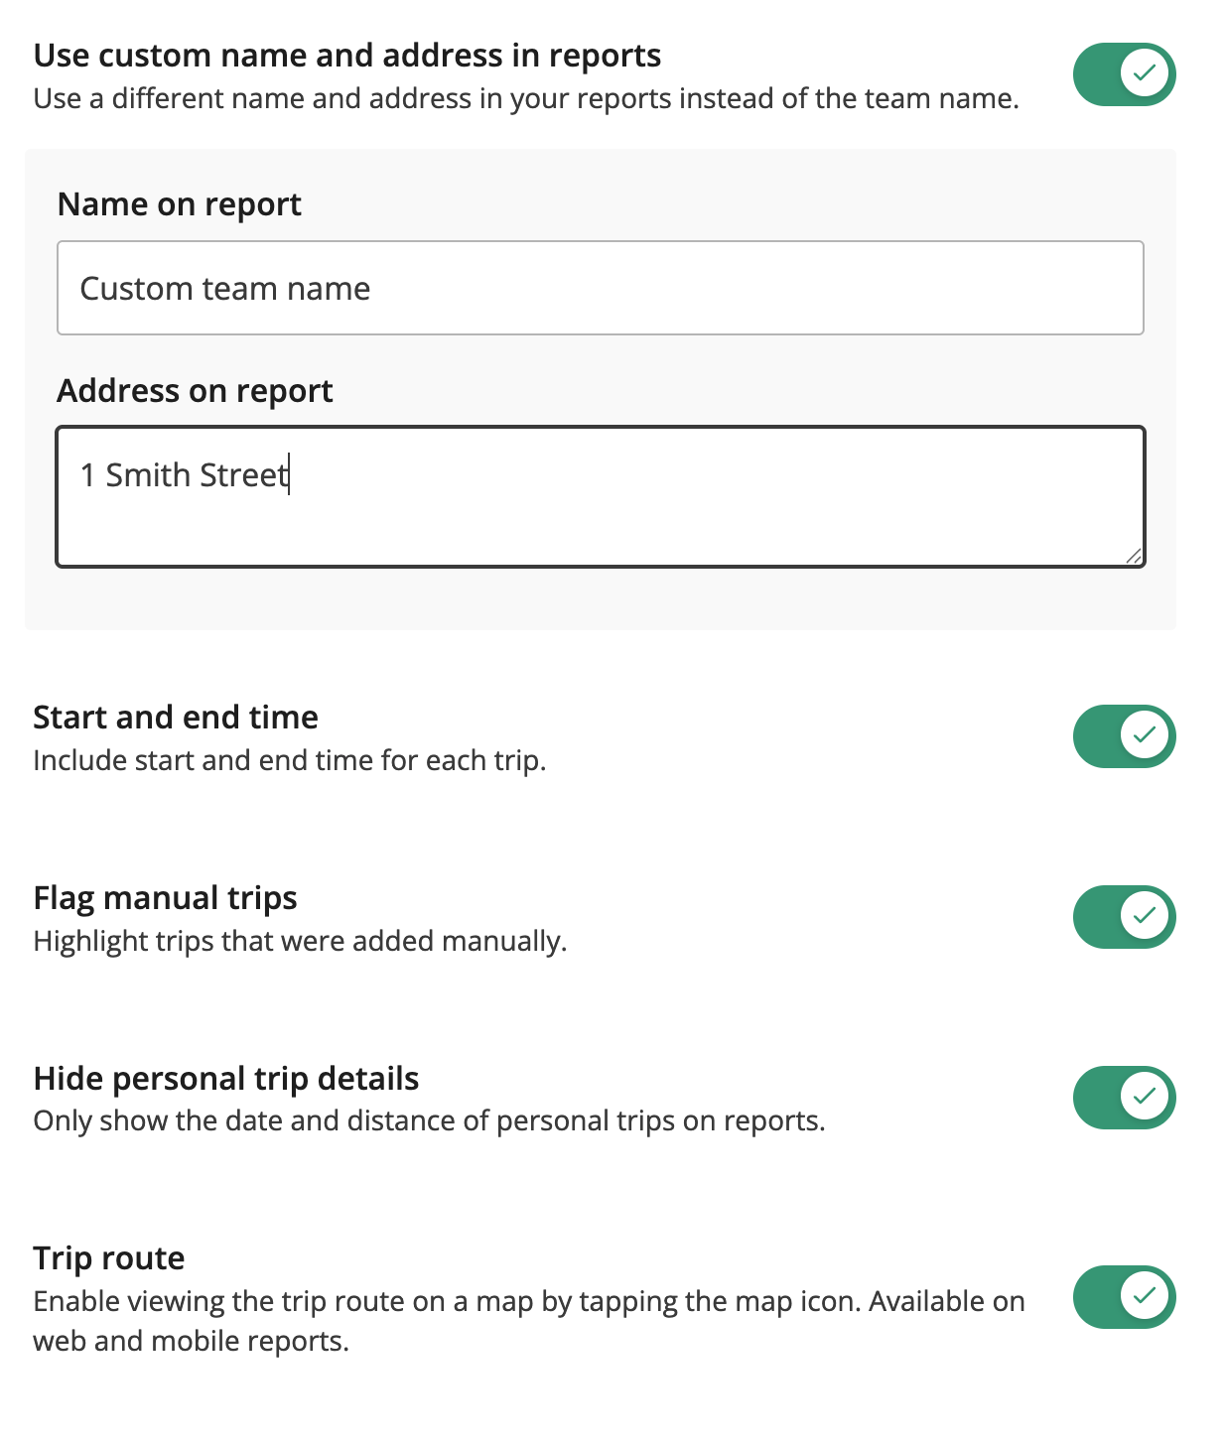Toggle off 'Flag manual trips'
Screen dimensions: 1225x1445
[x=1123, y=917]
